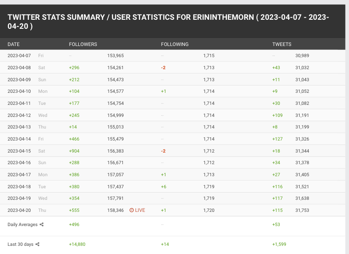349x254 pixels.
Task: Click the follower count 154,999
Action: [x=116, y=115]
